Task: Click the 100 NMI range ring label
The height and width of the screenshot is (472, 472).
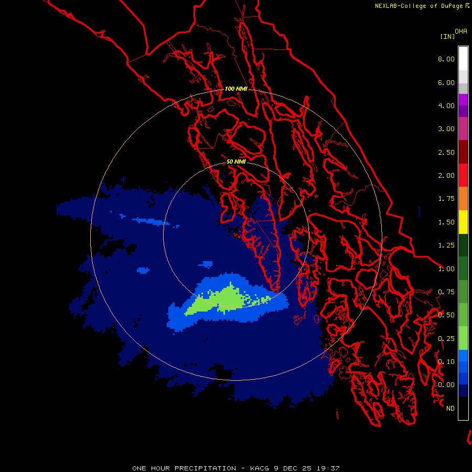Action: (236, 89)
